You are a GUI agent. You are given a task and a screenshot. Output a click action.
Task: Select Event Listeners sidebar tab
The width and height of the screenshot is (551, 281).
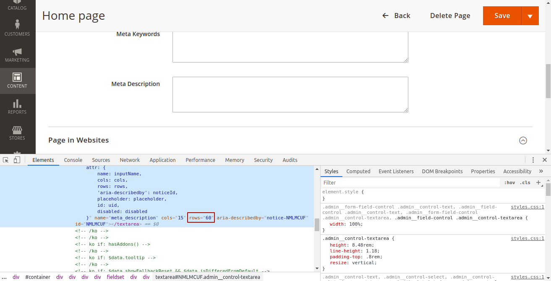[x=396, y=171]
